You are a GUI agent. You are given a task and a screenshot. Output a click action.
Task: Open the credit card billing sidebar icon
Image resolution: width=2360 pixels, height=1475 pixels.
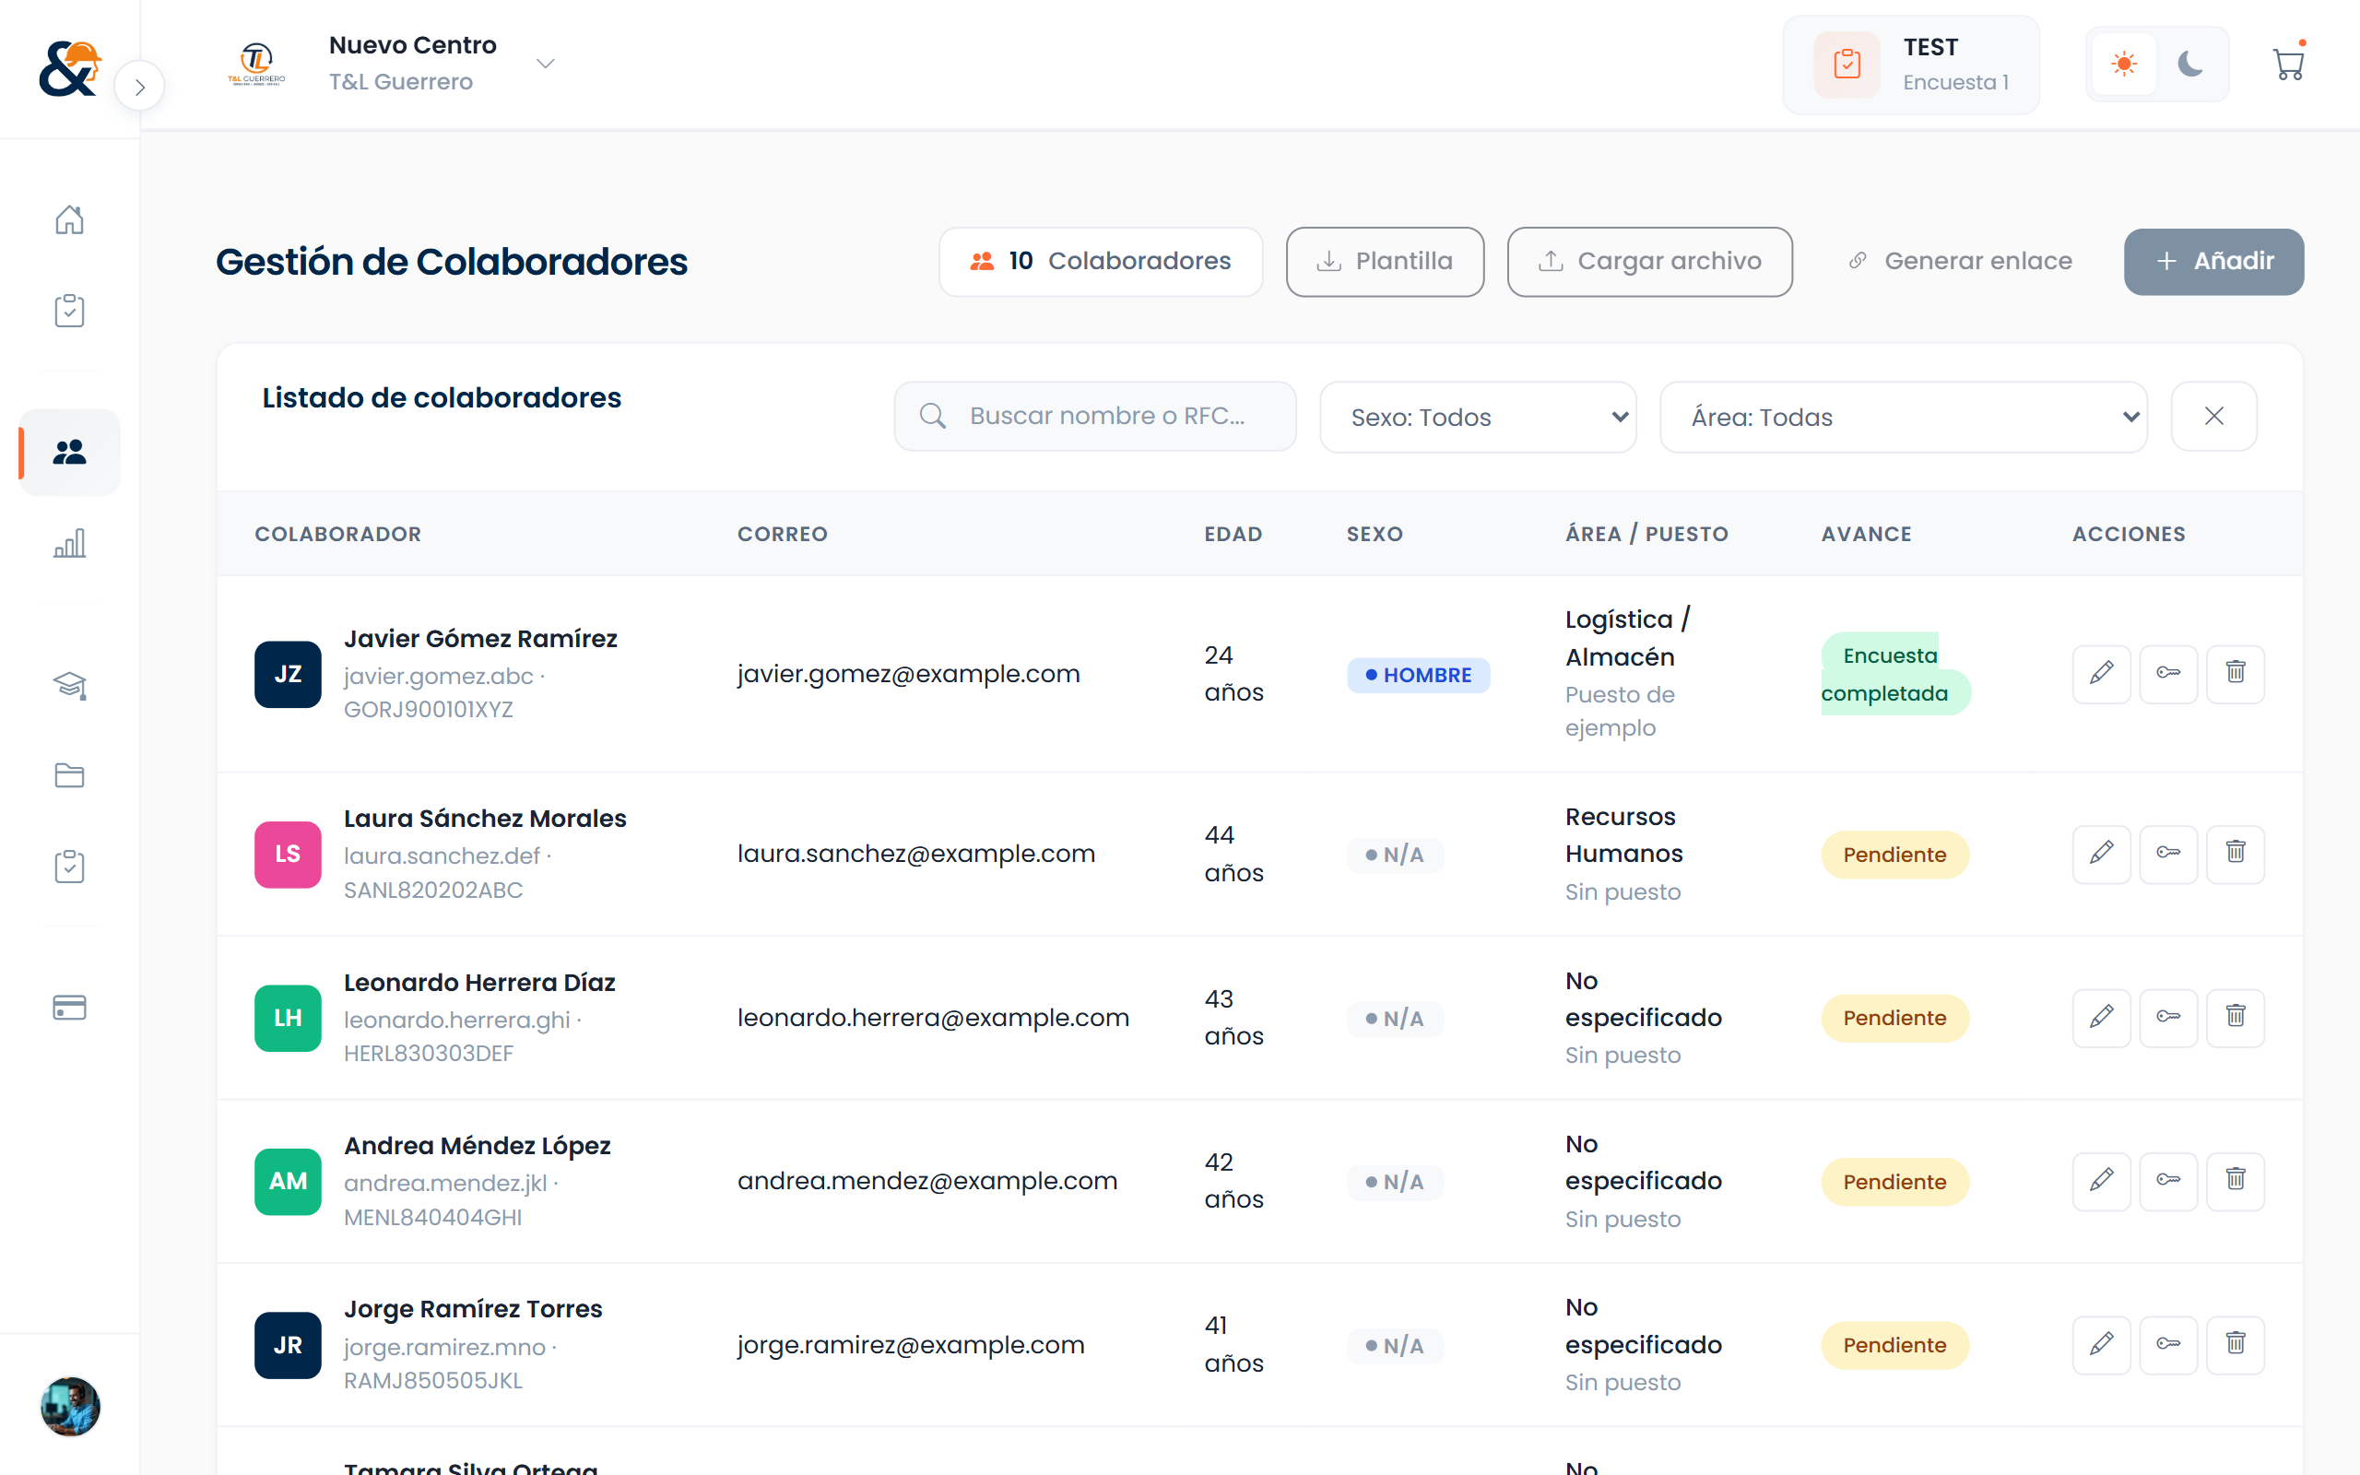(69, 1008)
